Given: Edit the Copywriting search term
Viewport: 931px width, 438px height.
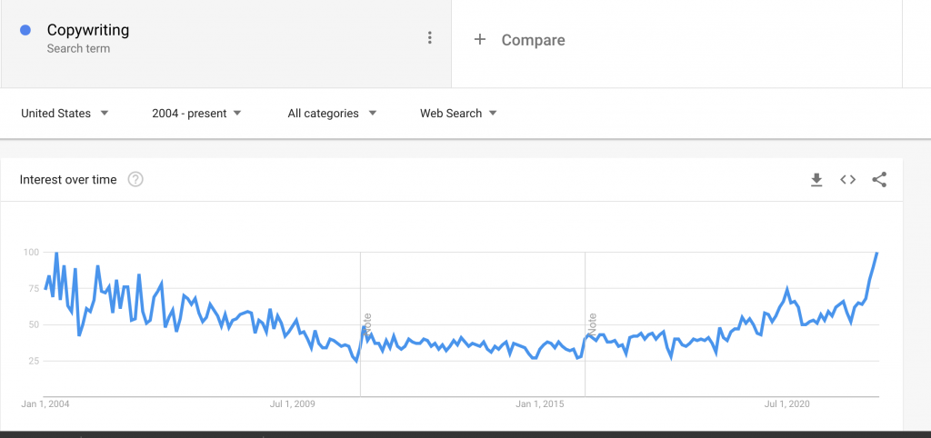Looking at the screenshot, I should [88, 30].
